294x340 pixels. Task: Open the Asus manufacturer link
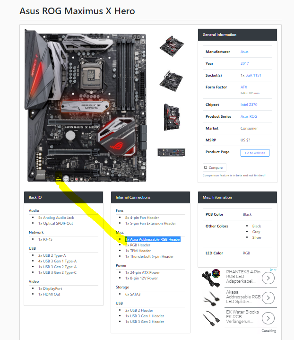point(244,52)
